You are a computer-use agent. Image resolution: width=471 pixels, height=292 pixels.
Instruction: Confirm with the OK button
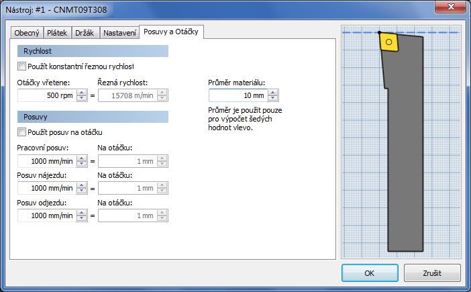pos(370,273)
